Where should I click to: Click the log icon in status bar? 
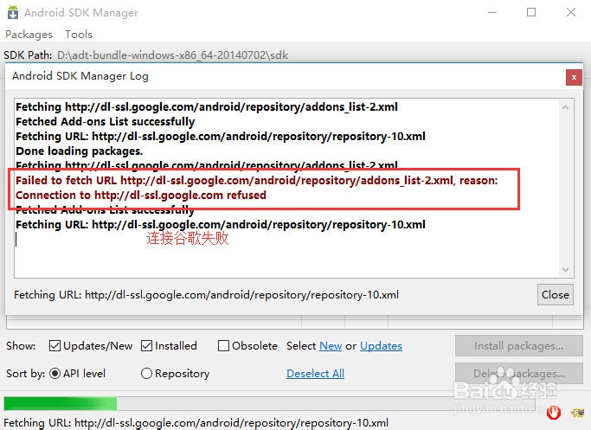click(578, 413)
